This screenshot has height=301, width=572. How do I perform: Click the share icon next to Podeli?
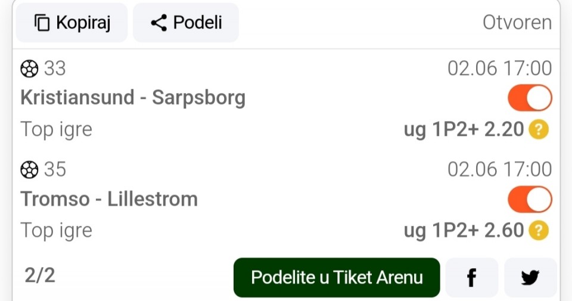click(158, 23)
